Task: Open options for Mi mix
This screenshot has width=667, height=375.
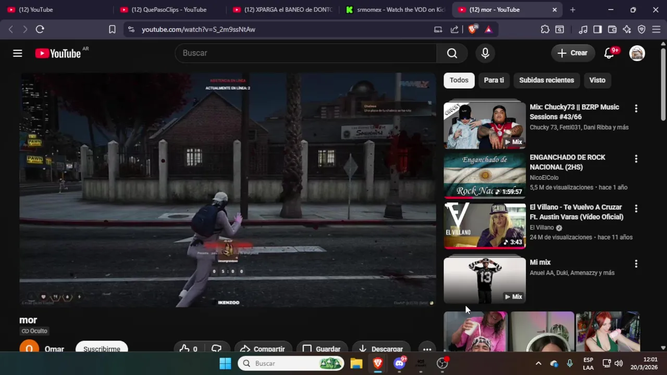Action: tap(636, 264)
